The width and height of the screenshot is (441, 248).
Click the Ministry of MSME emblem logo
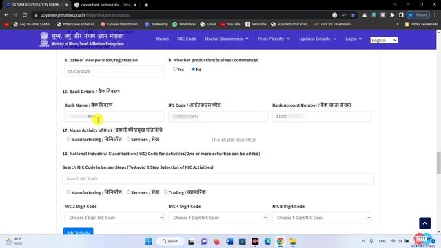[44, 39]
